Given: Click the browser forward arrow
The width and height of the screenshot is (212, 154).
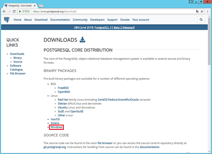Looking at the screenshot, I should (x=9, y=12).
